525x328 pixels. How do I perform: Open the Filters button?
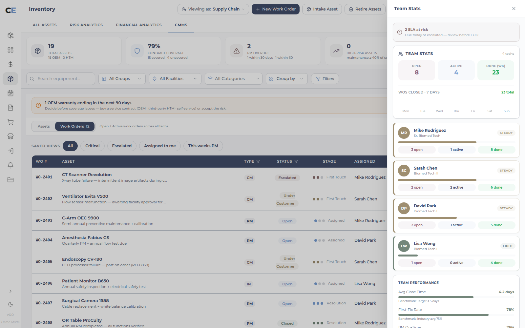(325, 79)
